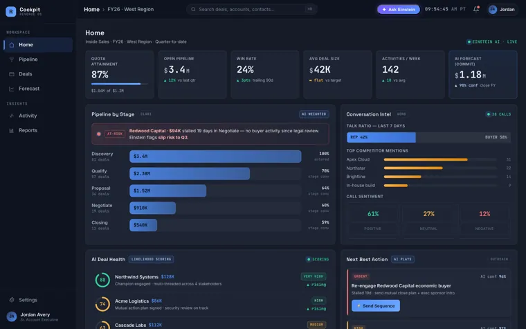Click the Deals card icon
Screen dimensions: 526x329
point(12,74)
